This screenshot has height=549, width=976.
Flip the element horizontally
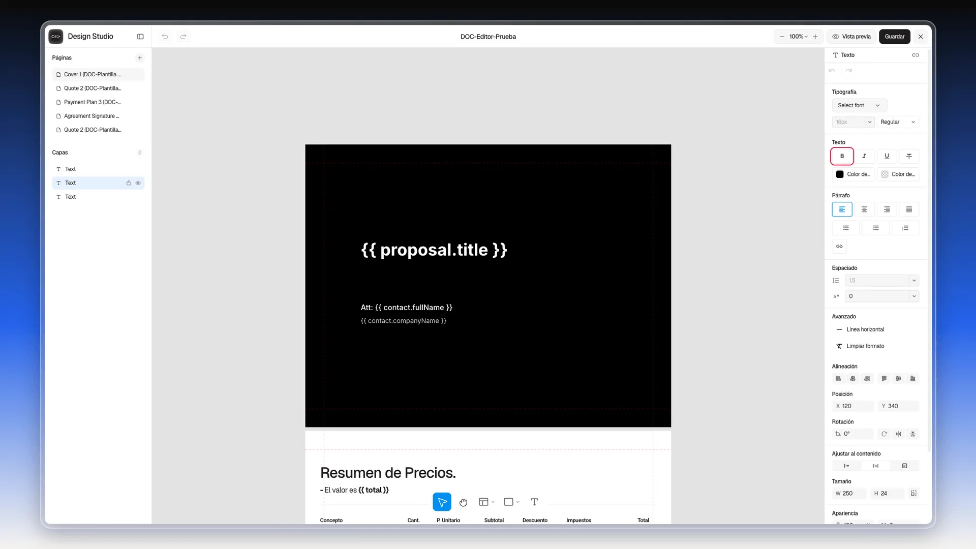point(899,434)
